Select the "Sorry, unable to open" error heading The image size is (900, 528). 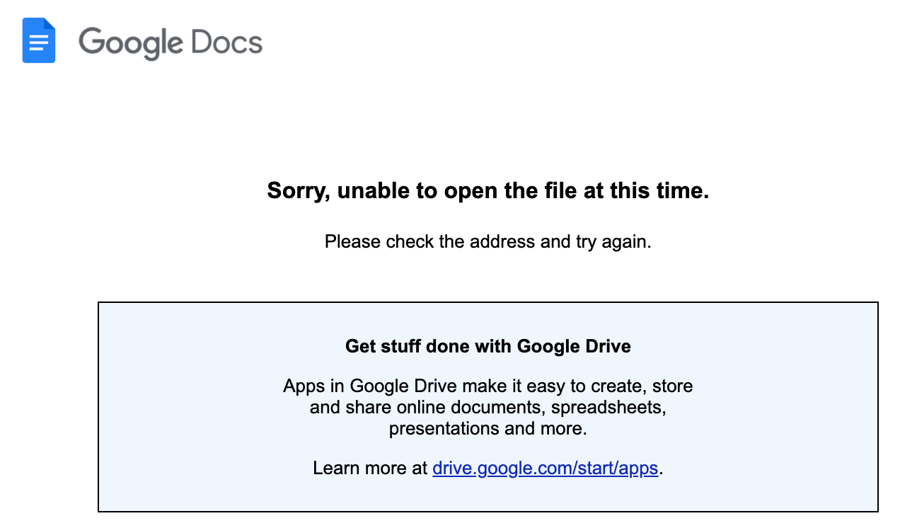pyautogui.click(x=487, y=190)
